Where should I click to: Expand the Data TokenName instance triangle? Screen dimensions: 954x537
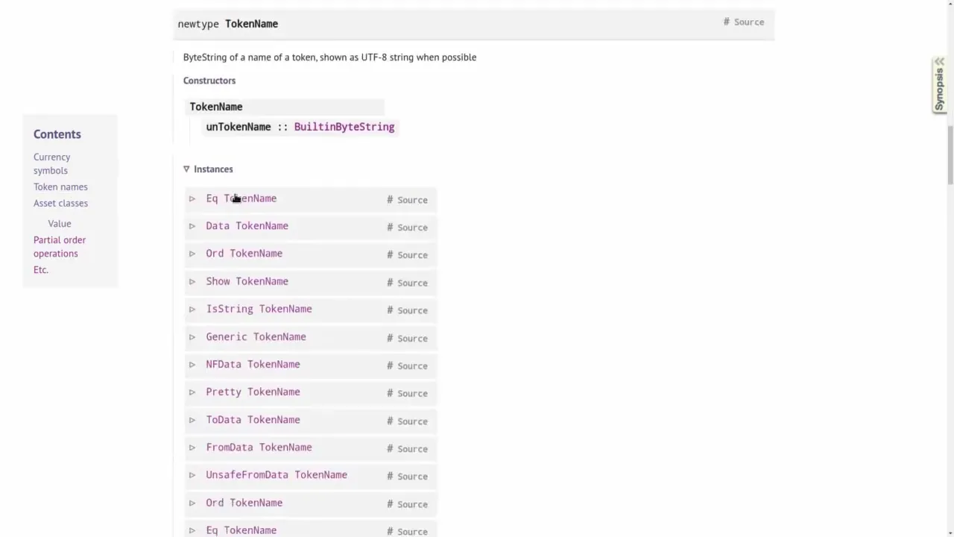[192, 226]
